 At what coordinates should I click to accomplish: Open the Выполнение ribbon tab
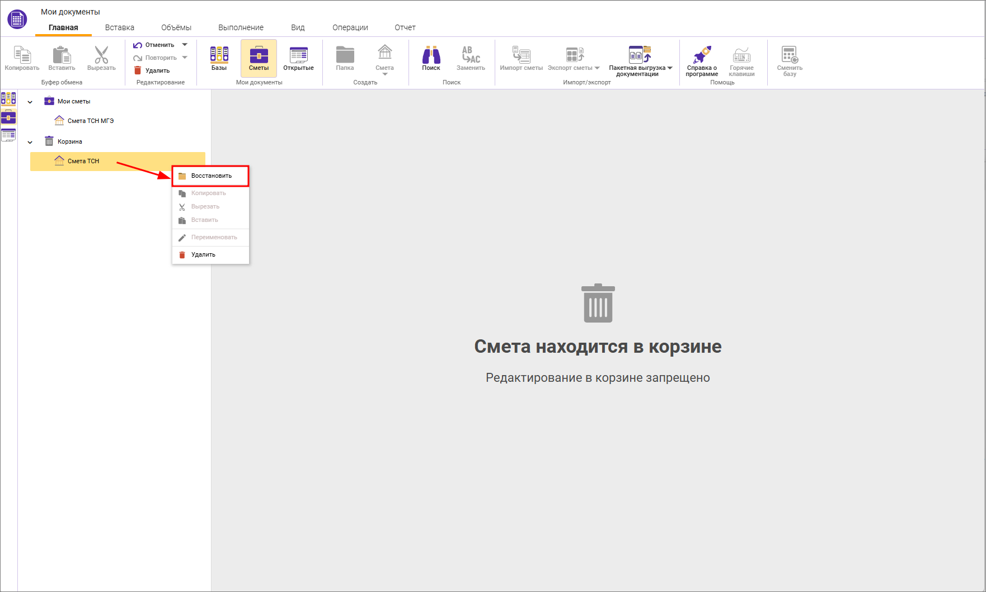pos(241,27)
